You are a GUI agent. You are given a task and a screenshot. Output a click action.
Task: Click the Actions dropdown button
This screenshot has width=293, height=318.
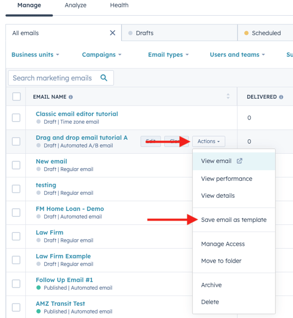pyautogui.click(x=209, y=141)
